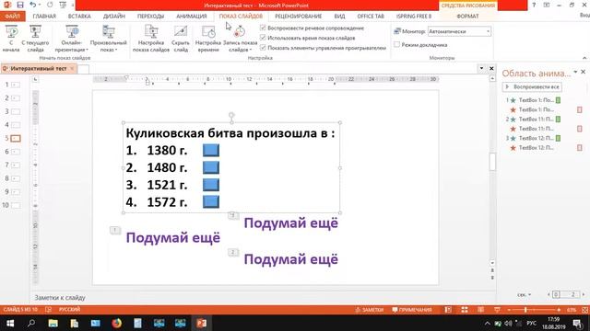The image size is (590, 331).
Task: Select slide 1 thumbnail
Action: click(16, 85)
